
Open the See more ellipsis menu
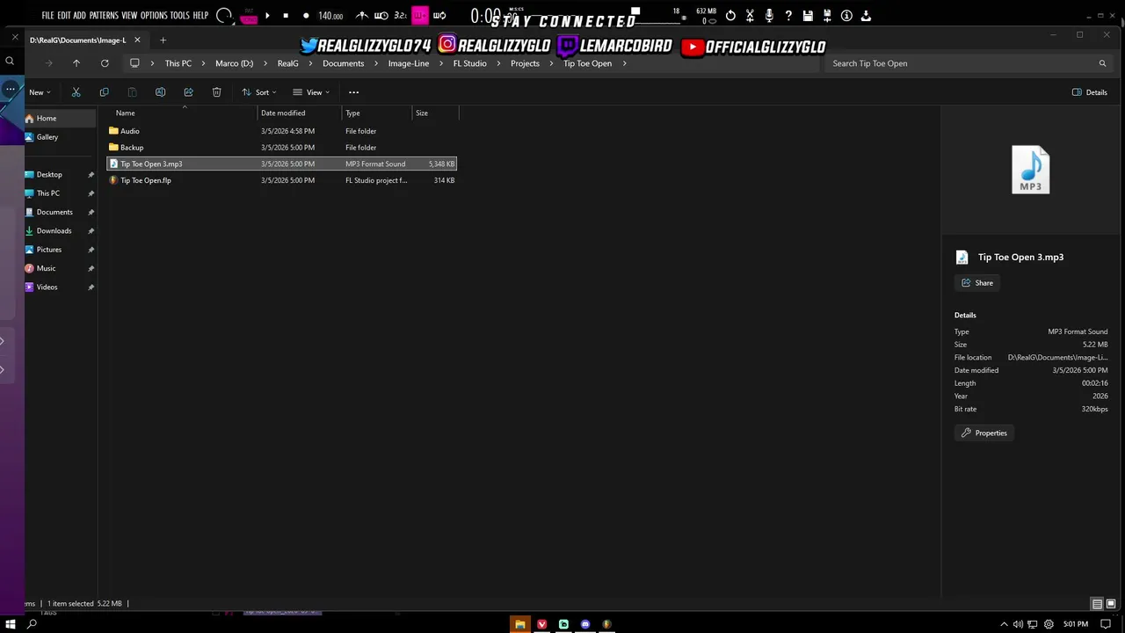(x=353, y=92)
